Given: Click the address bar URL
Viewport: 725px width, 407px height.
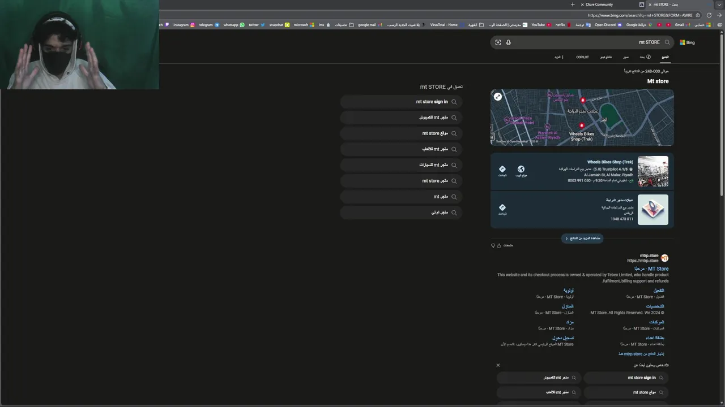Looking at the screenshot, I should pos(640,15).
